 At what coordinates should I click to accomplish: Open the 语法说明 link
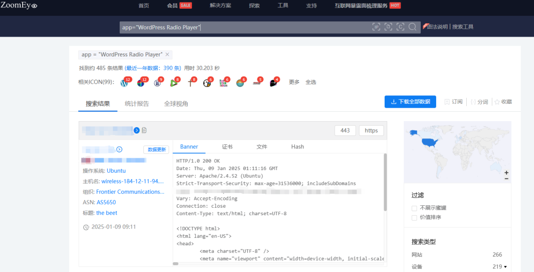[x=437, y=27]
